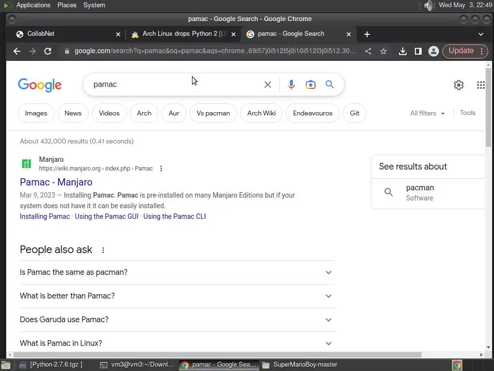Open a new Chrome tab
Screen dimensions: 494x371
click(367, 34)
